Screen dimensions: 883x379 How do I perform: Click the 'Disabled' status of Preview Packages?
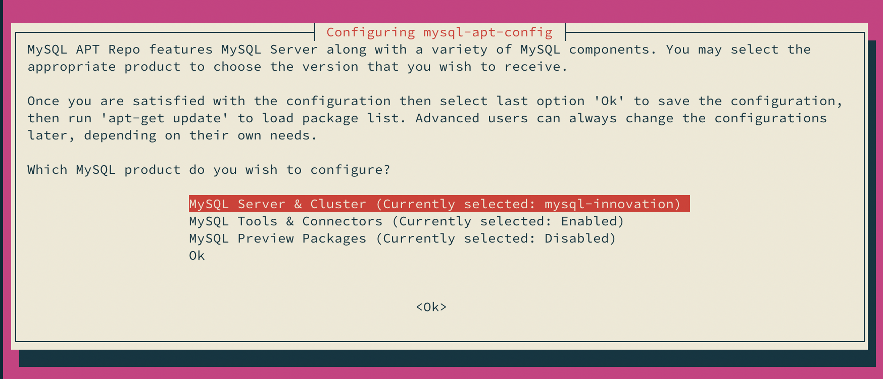pyautogui.click(x=576, y=239)
